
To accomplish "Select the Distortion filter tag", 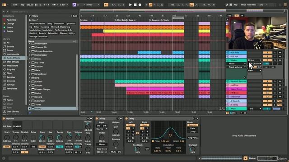I will (59, 24).
